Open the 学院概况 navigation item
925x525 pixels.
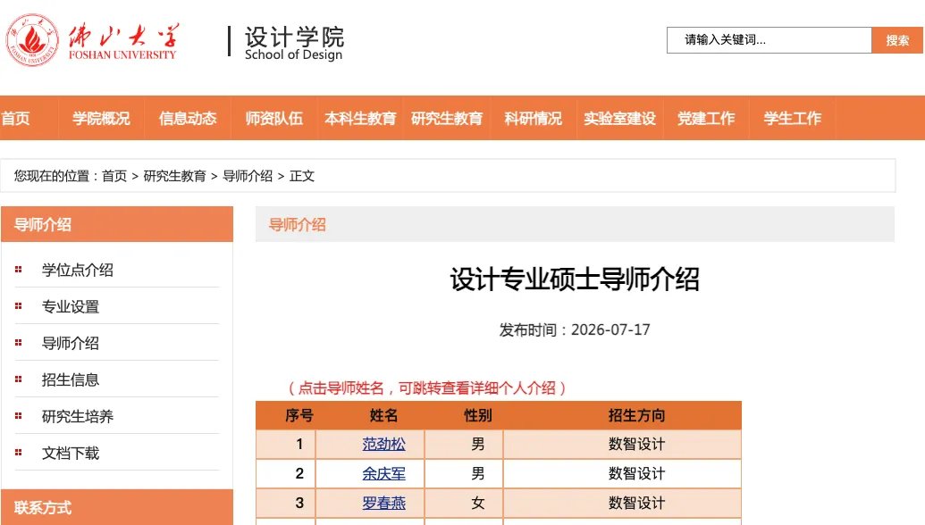(101, 119)
